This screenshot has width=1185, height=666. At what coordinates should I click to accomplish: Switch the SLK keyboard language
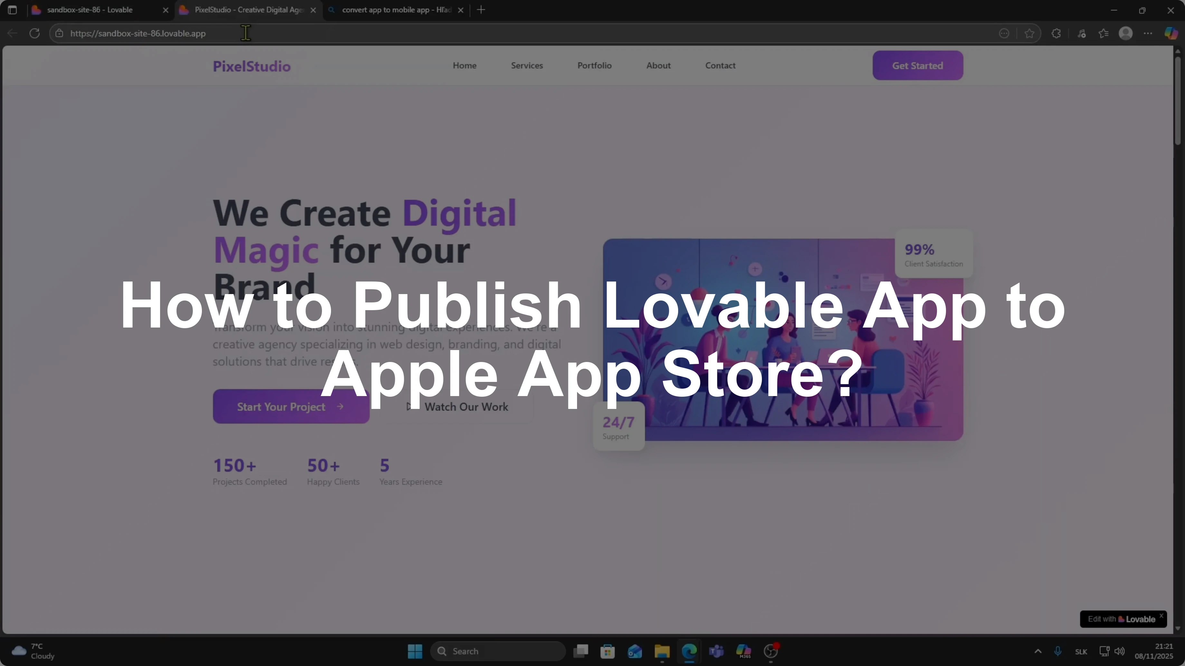[1081, 651]
